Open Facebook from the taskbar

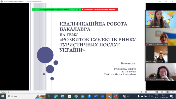click(89, 96)
